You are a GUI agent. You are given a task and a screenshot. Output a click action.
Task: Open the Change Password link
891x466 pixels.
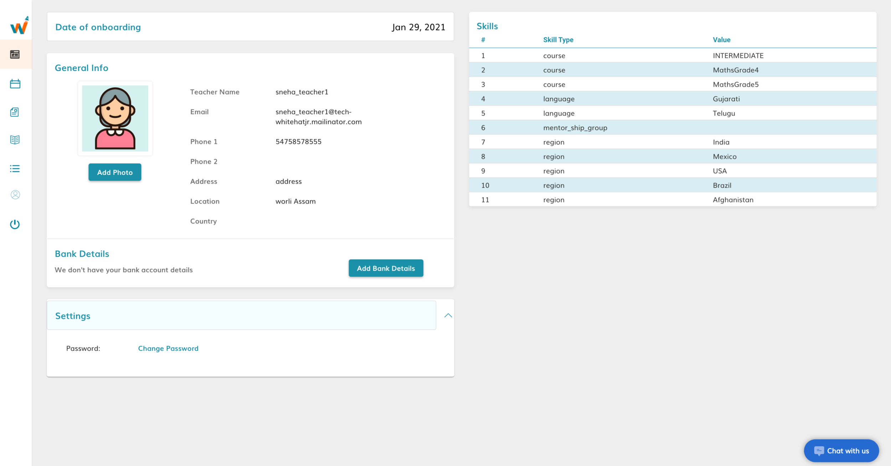(168, 349)
